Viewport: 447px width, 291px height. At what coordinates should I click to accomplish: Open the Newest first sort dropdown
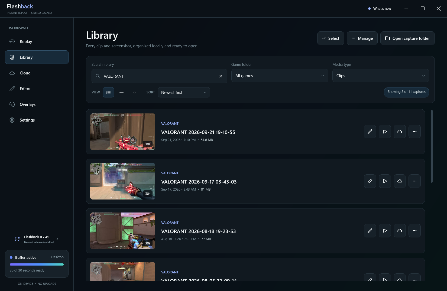pos(184,92)
